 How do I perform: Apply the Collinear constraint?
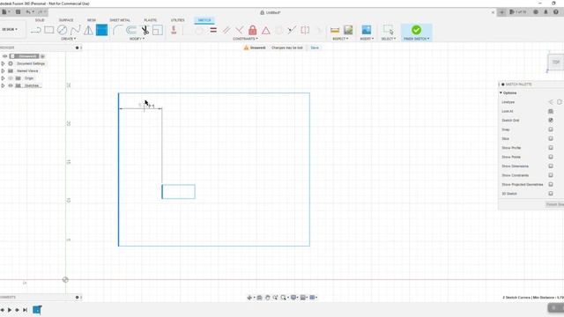tap(292, 30)
